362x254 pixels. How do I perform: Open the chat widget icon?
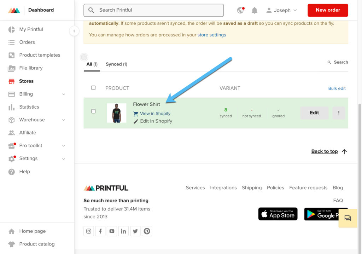[348, 218]
